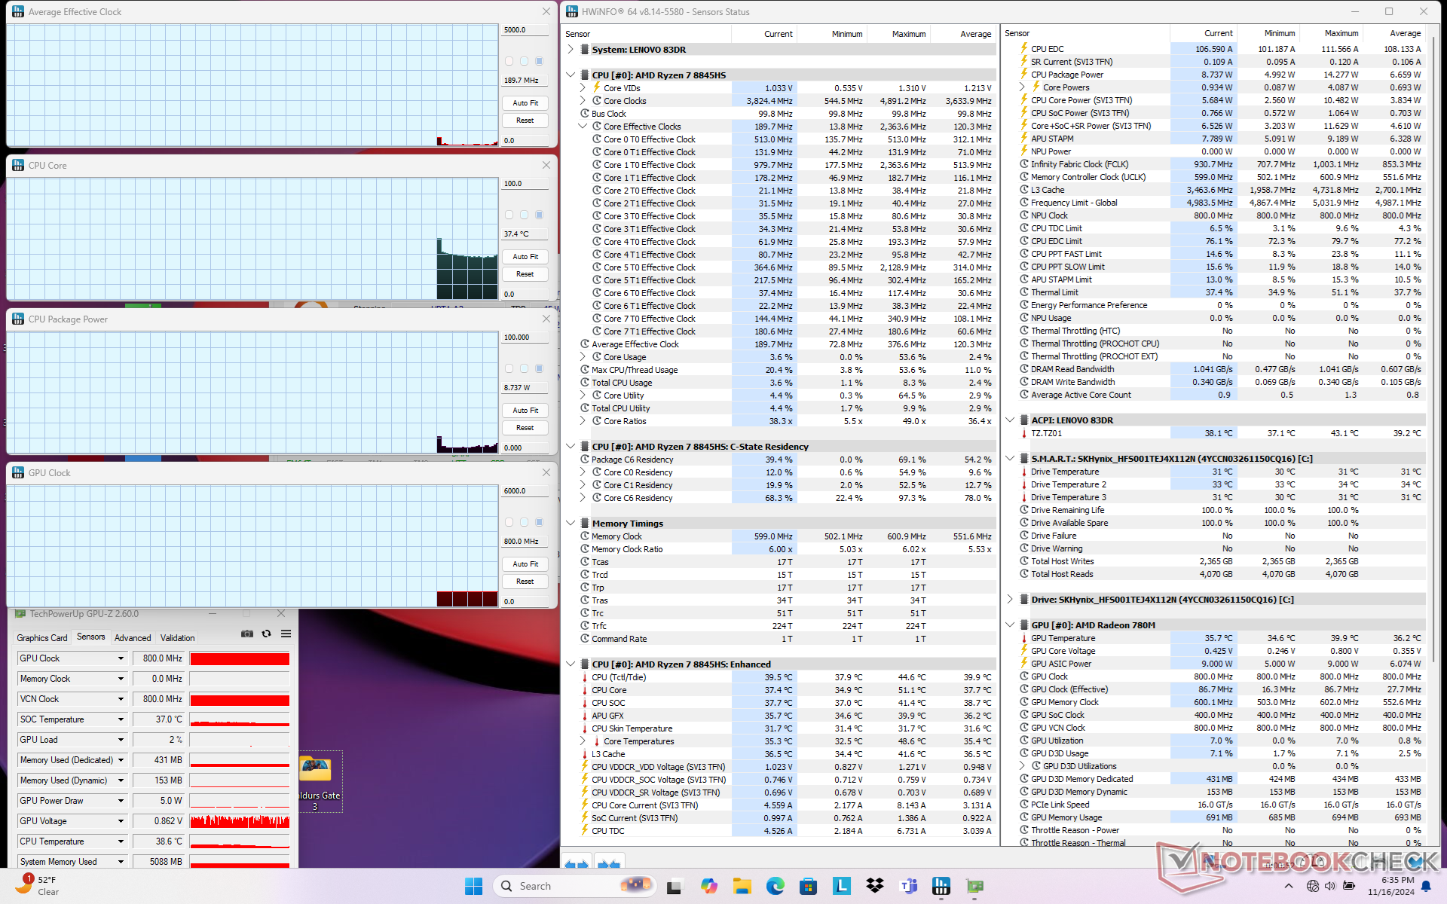The height and width of the screenshot is (904, 1447).
Task: Expand the System: LENOVO 83DR section
Action: [x=571, y=50]
